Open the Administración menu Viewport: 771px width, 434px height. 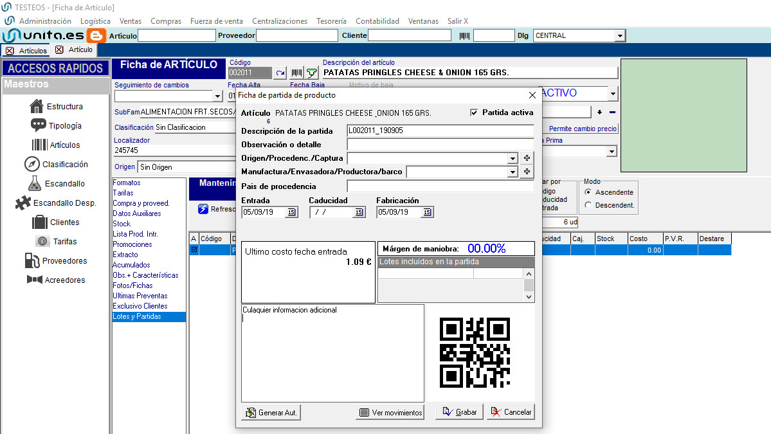point(45,21)
